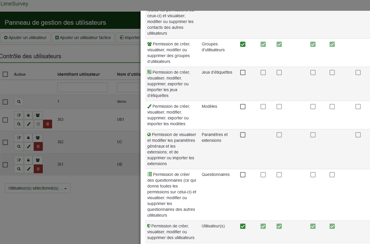Uncheck the main Groupes d'utilisateurs permission checkbox
This screenshot has width=370, height=244.
(243, 44)
